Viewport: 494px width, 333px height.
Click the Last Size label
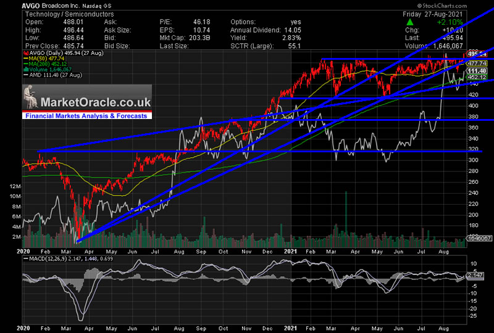coord(174,46)
